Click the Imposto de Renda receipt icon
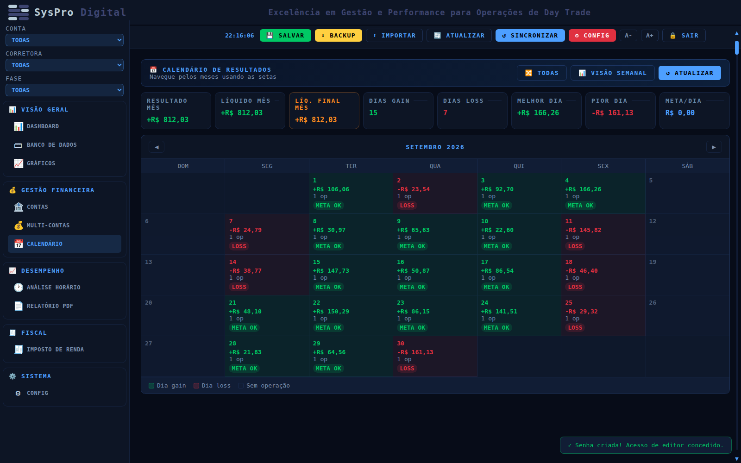Screen dimensions: 741x463 (x=19, y=350)
